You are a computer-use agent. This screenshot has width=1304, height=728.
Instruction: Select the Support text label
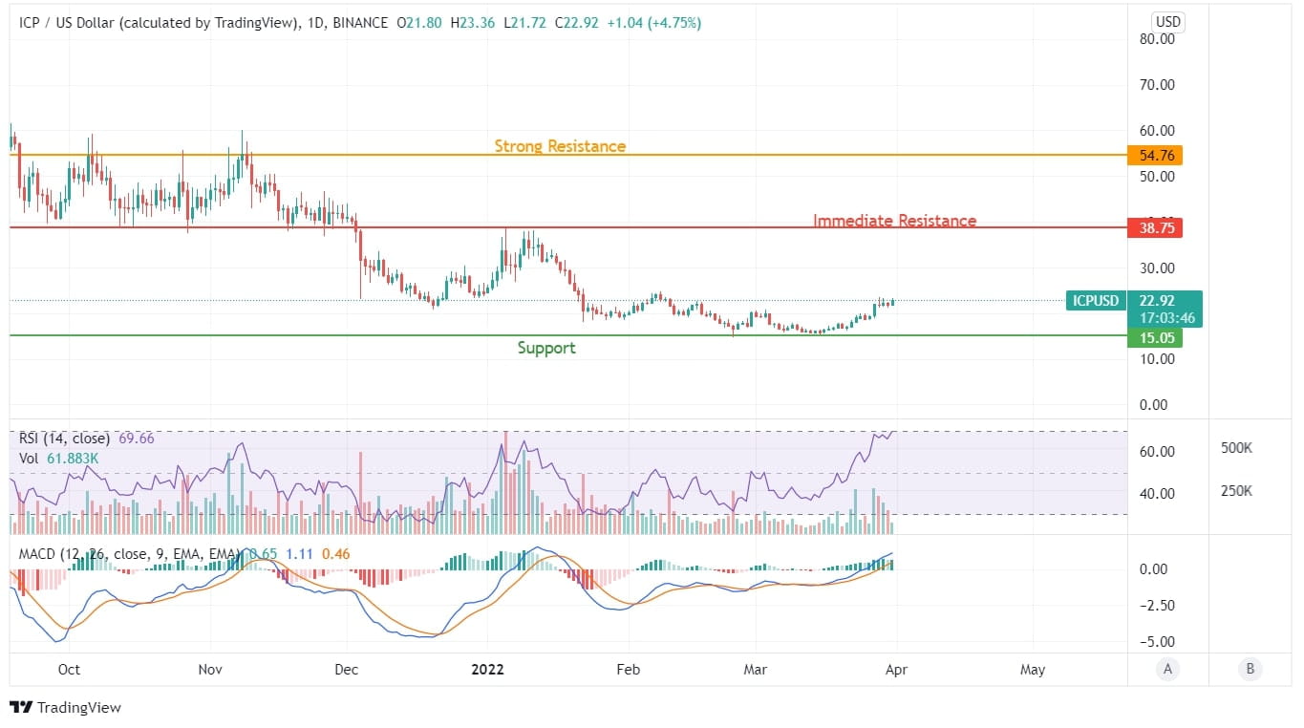(x=546, y=348)
